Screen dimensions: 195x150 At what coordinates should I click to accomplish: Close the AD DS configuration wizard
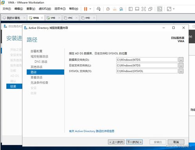(x=184, y=28)
